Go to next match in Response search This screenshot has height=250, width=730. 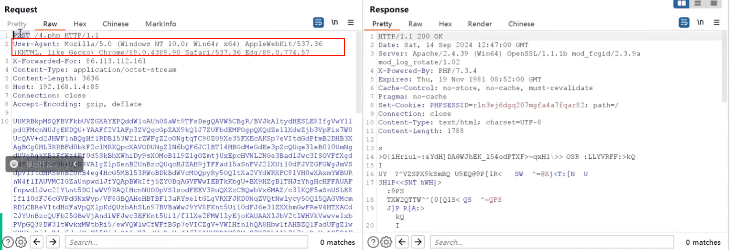click(418, 242)
